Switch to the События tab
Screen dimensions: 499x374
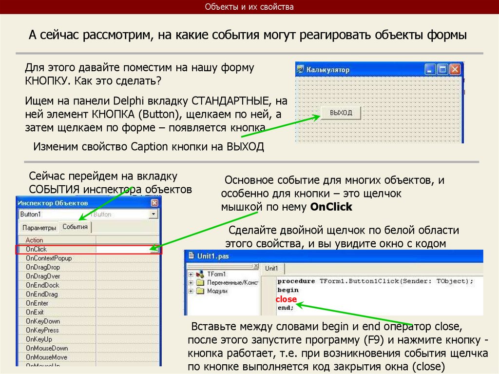pos(75,227)
